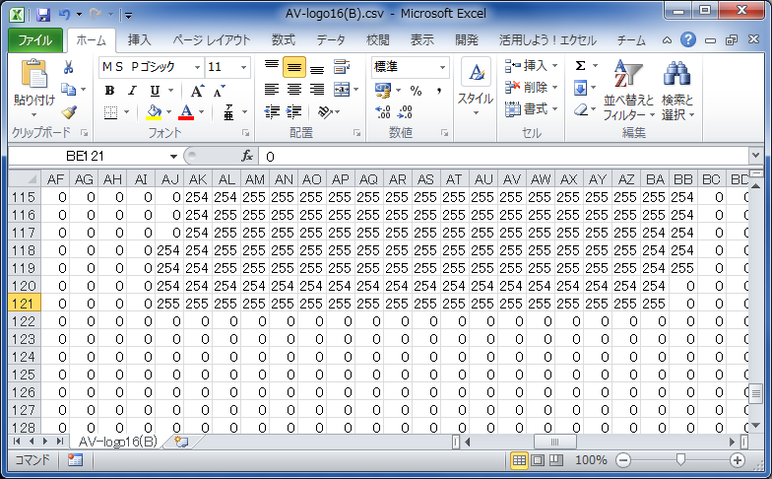Click the Save icon in quick access toolbar

click(43, 14)
